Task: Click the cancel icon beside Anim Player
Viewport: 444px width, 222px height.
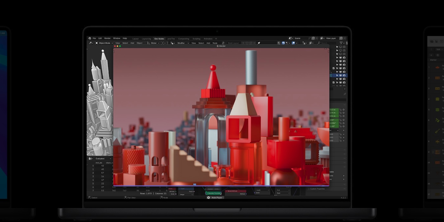Action: 208,198
